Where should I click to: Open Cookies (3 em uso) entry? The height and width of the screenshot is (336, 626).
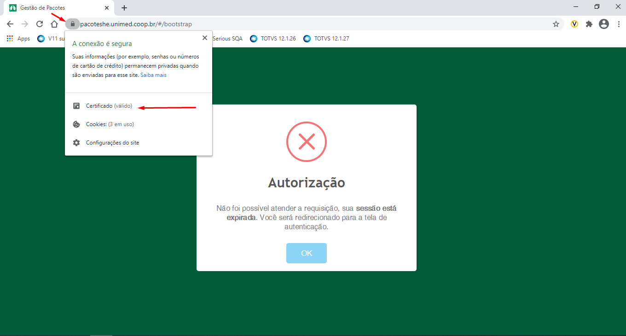click(139, 124)
